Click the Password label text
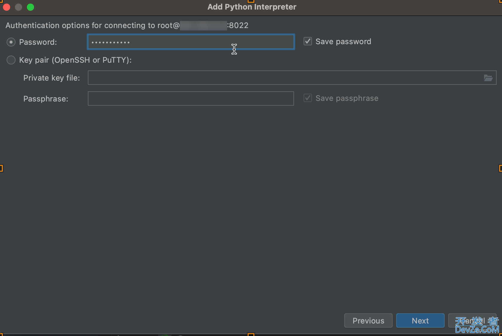The image size is (502, 336). point(38,42)
